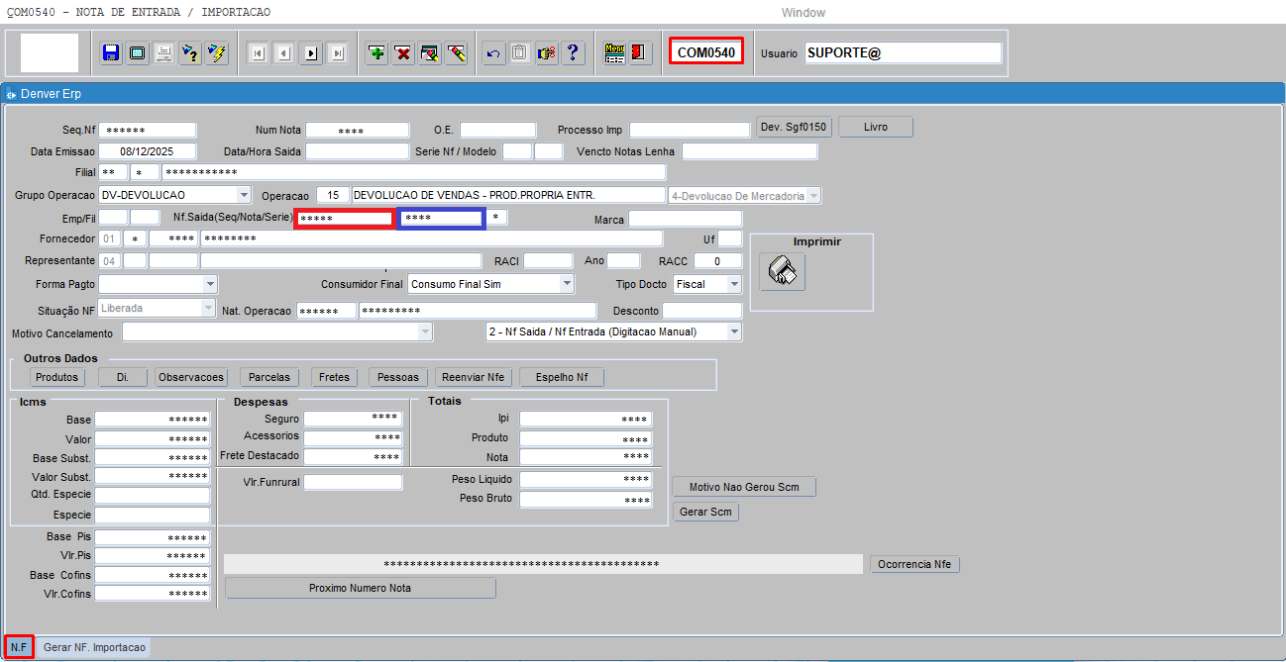Click the red exit door icon
This screenshot has width=1286, height=662.
(640, 53)
